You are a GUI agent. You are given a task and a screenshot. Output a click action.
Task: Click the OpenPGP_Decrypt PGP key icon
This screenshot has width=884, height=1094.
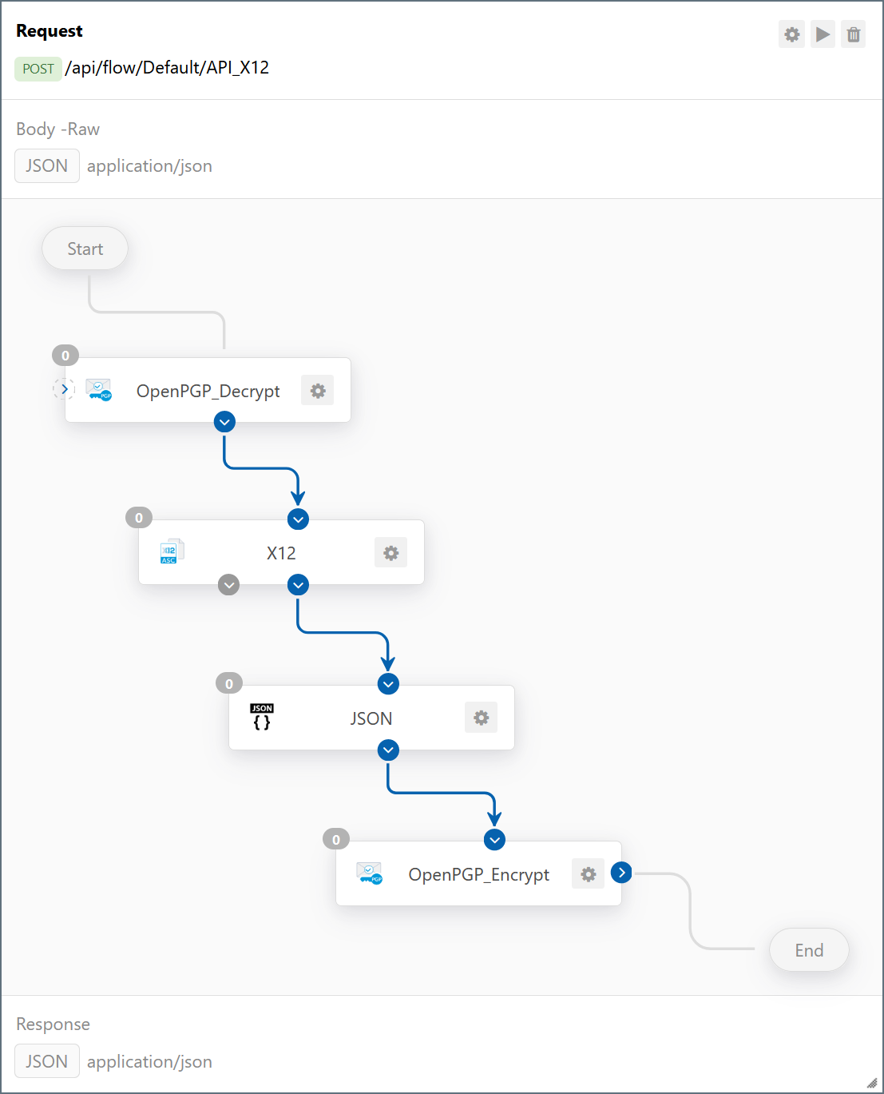(x=99, y=390)
